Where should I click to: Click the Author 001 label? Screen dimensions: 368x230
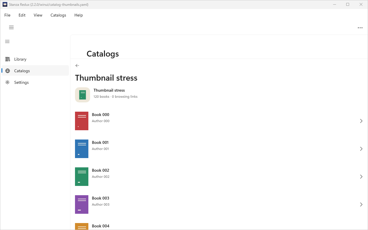click(100, 149)
